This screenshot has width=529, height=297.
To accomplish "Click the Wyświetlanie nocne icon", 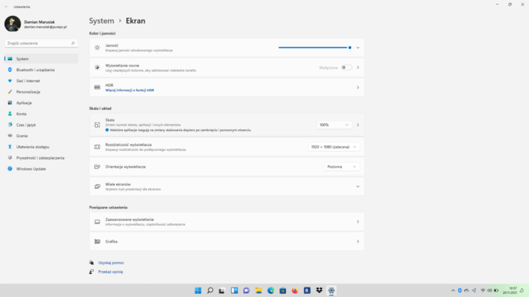I will (97, 67).
